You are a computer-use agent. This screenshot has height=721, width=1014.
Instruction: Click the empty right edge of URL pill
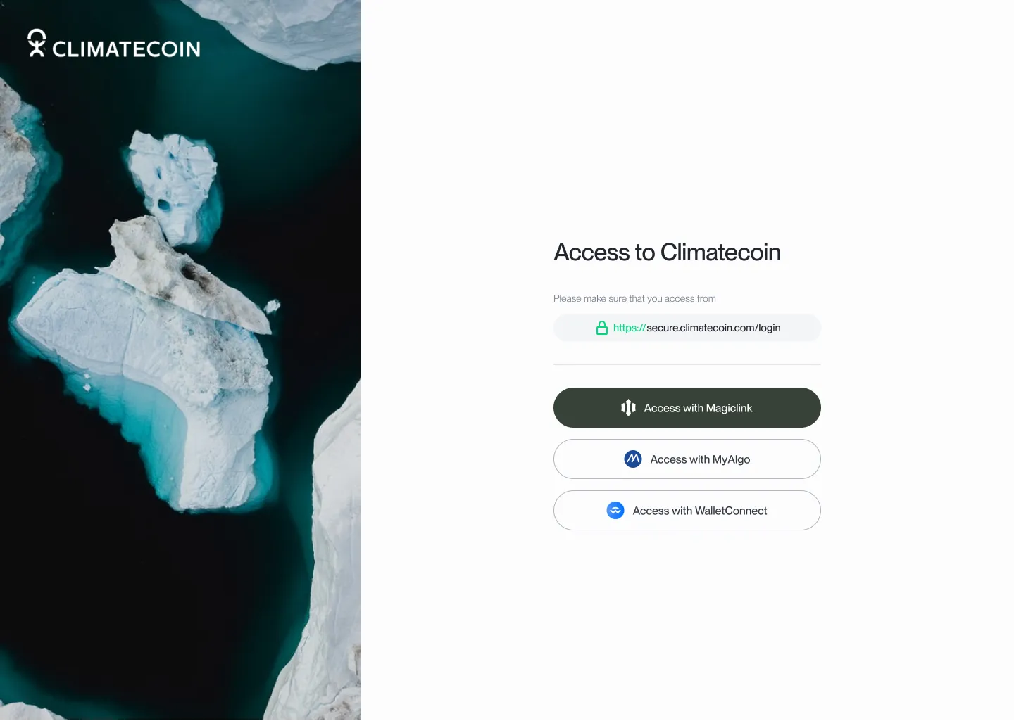[801, 328]
